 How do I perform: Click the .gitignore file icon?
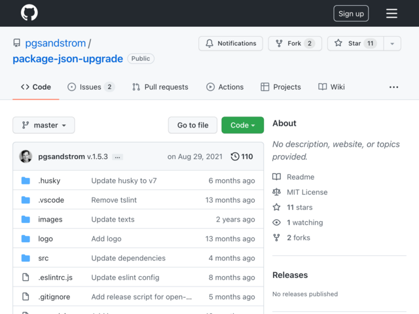click(26, 296)
